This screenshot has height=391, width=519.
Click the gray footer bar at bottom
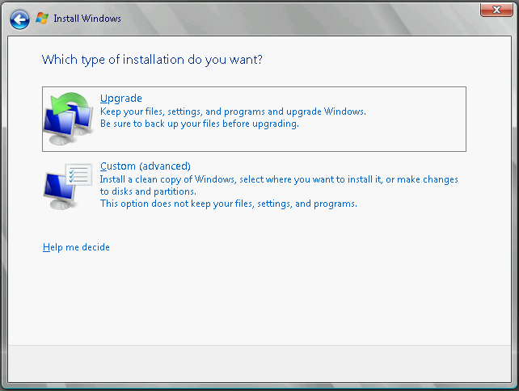[x=259, y=365]
